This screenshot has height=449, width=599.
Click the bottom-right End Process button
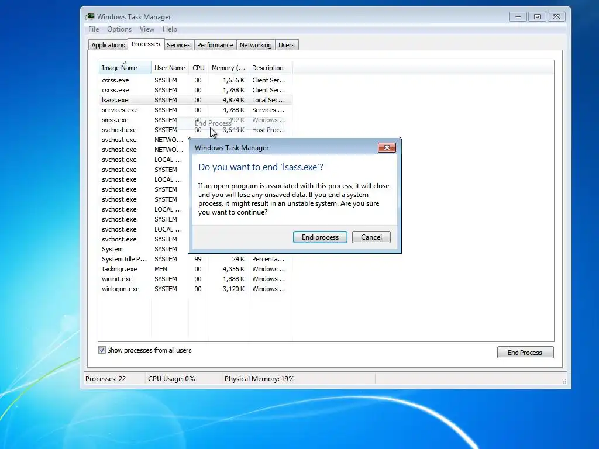click(525, 353)
